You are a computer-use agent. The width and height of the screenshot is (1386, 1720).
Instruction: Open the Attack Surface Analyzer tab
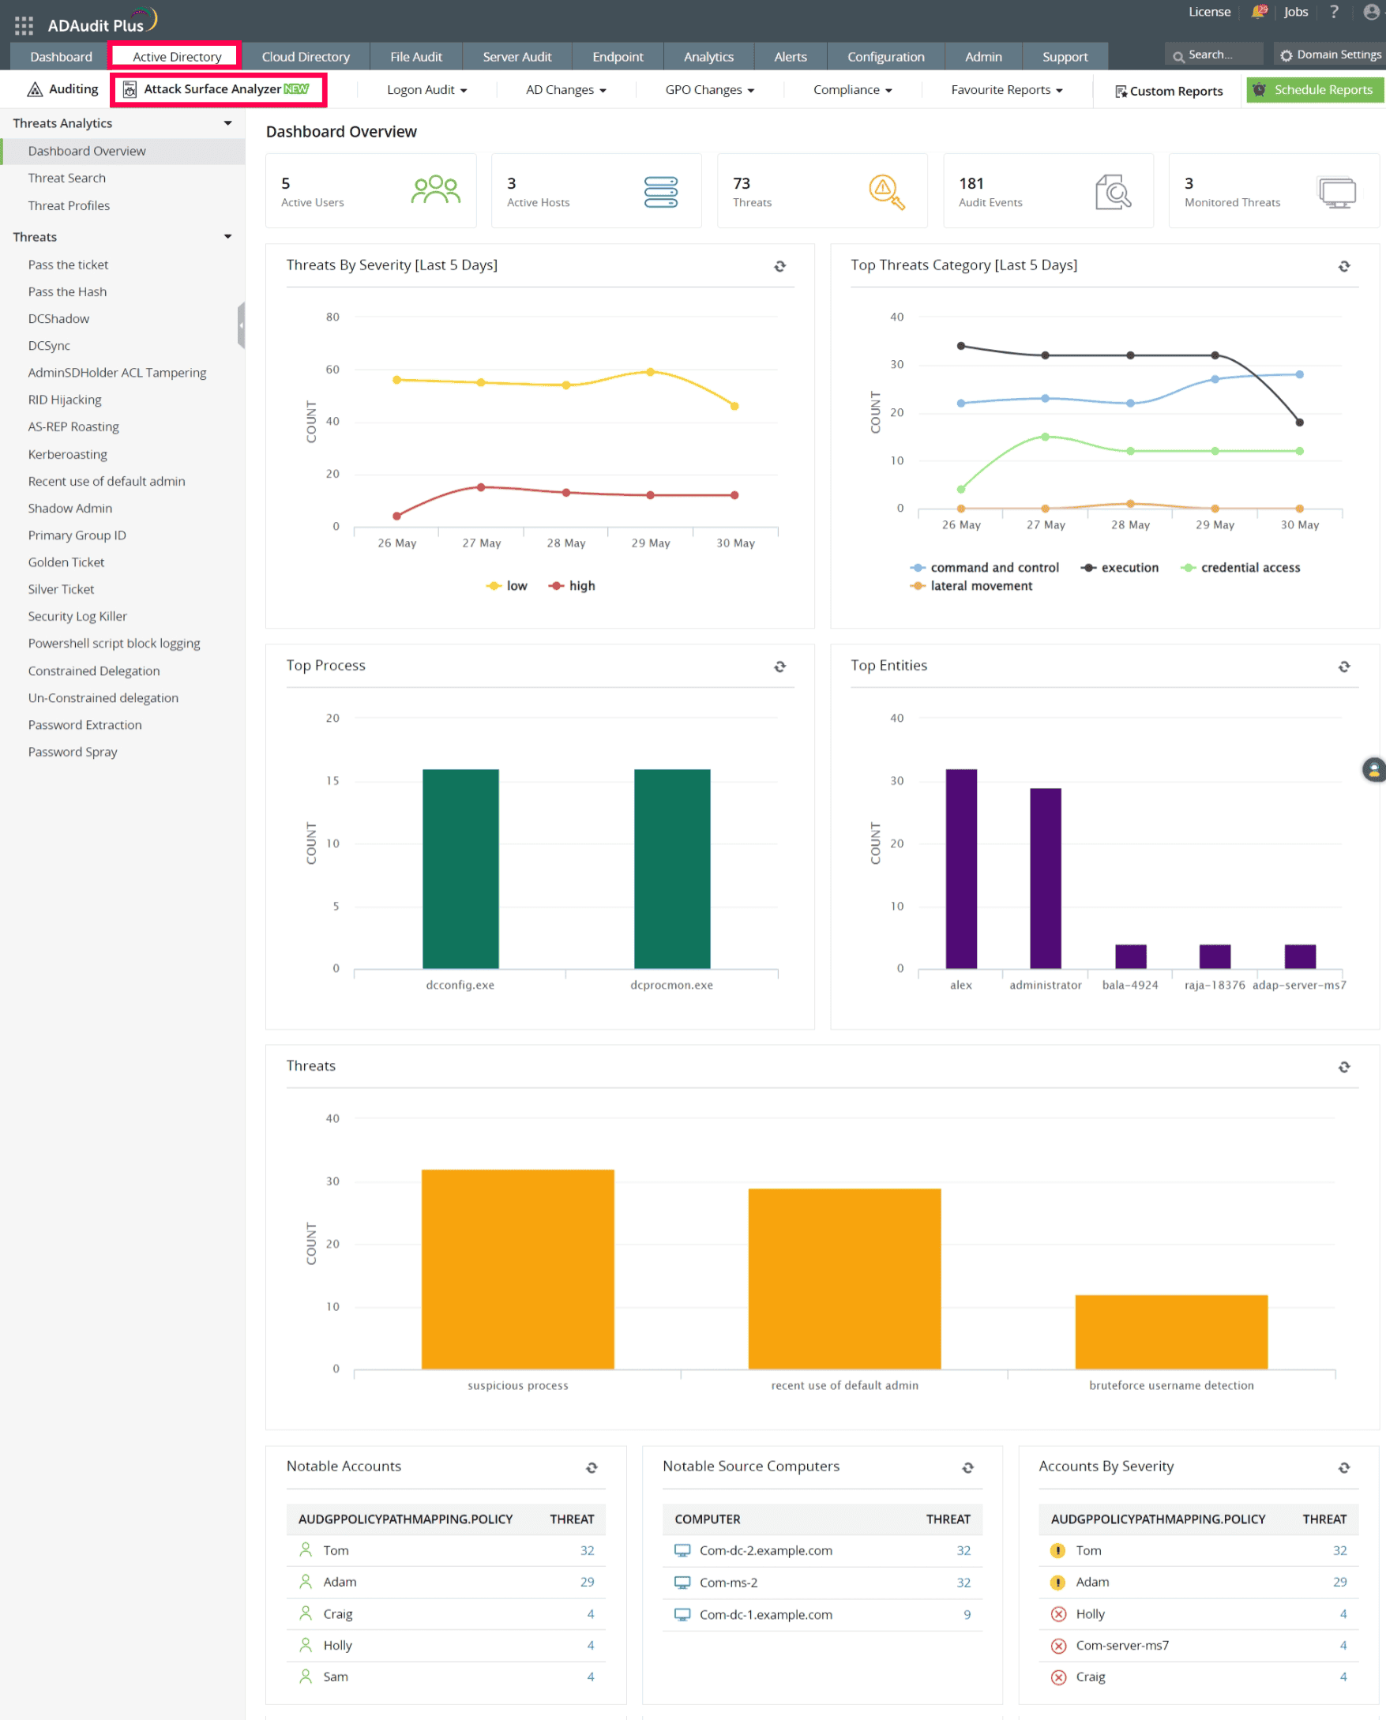tap(218, 89)
